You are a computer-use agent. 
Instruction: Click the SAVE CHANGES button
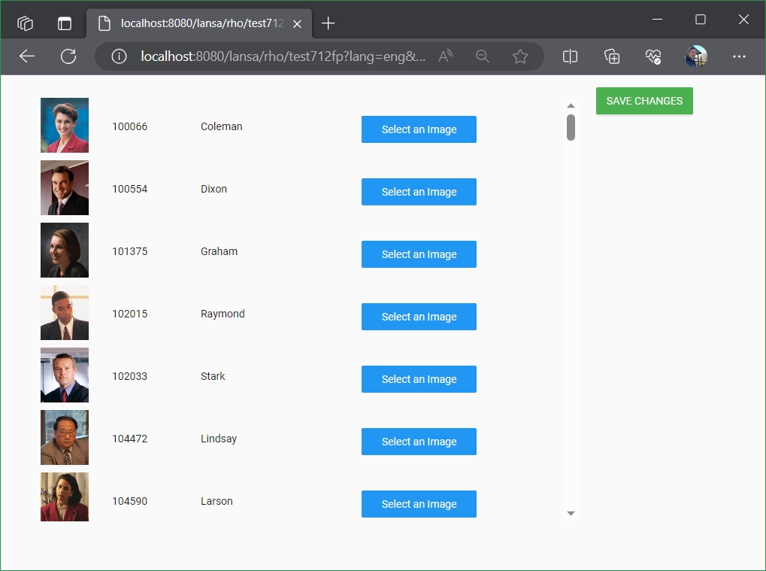tap(644, 101)
